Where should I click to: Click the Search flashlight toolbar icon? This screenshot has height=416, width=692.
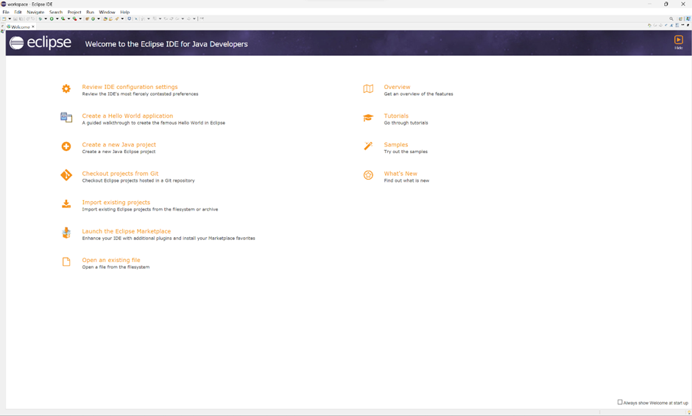[117, 18]
